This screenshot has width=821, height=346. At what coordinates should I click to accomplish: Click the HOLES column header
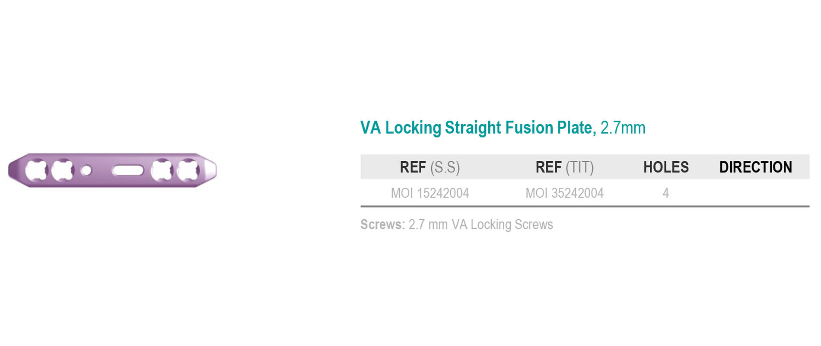[x=666, y=167]
